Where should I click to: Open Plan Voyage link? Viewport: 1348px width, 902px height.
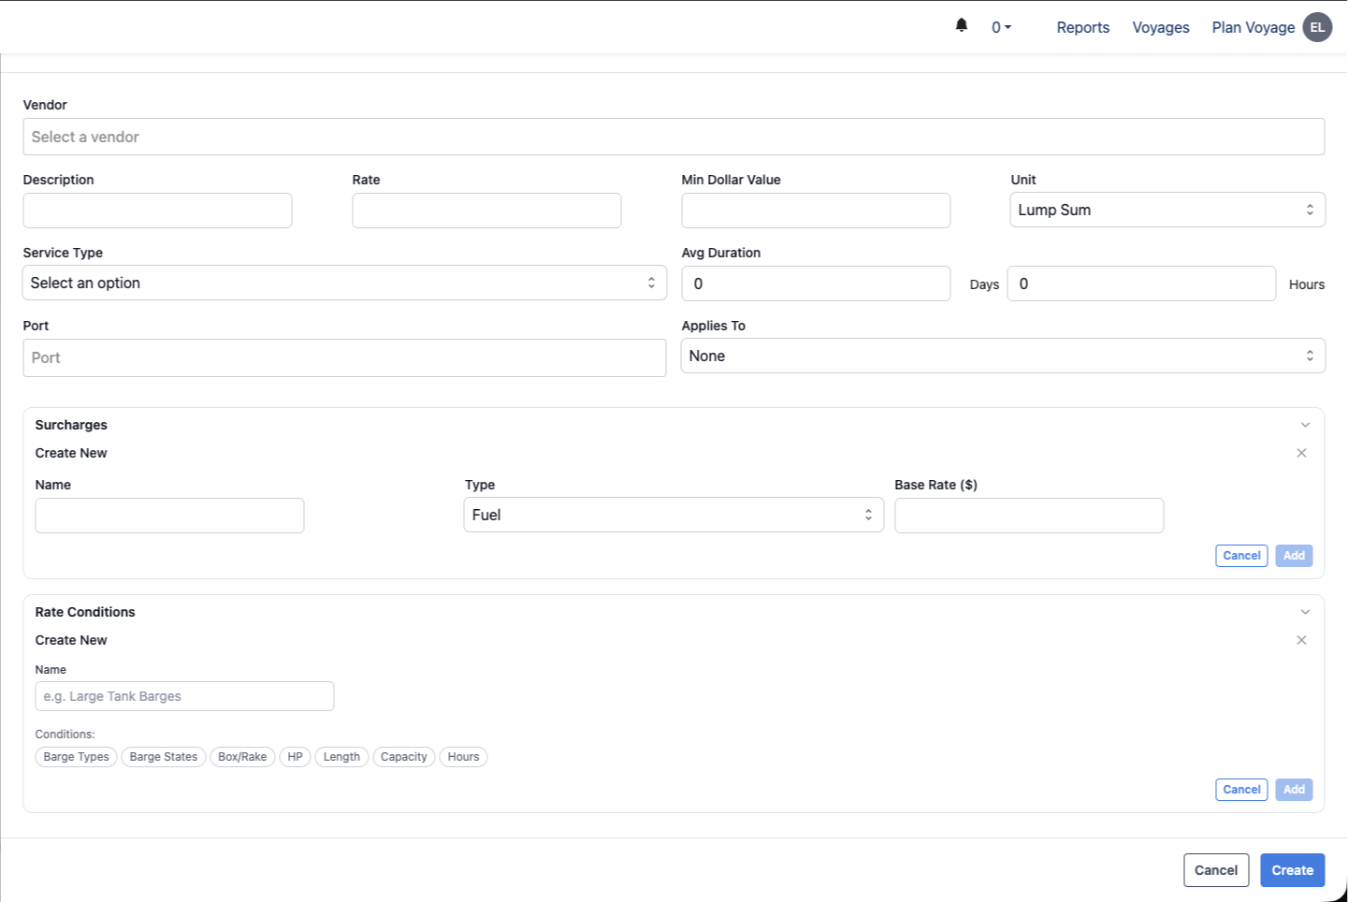pos(1253,28)
